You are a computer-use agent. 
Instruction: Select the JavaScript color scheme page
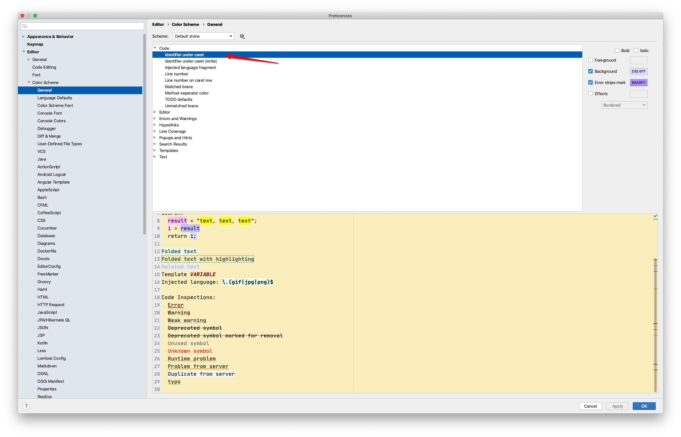click(47, 312)
